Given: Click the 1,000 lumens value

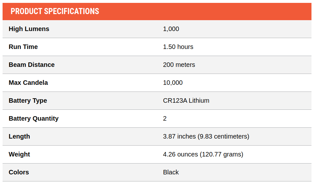Looking at the screenshot, I should point(171,29).
